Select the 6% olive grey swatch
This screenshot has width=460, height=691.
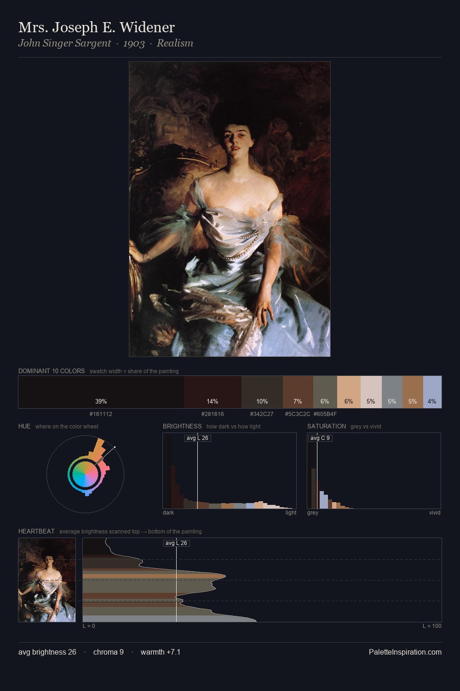point(325,392)
